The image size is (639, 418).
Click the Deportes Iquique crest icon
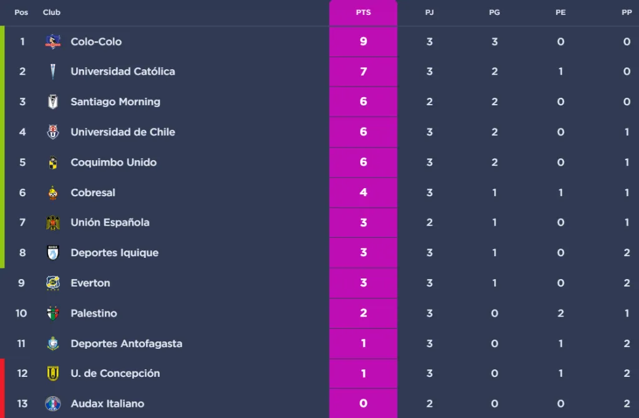(x=53, y=253)
